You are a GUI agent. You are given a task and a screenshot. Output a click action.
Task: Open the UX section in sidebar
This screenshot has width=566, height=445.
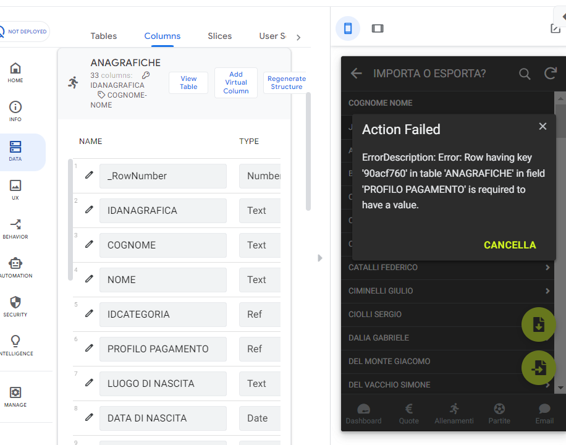(x=15, y=190)
